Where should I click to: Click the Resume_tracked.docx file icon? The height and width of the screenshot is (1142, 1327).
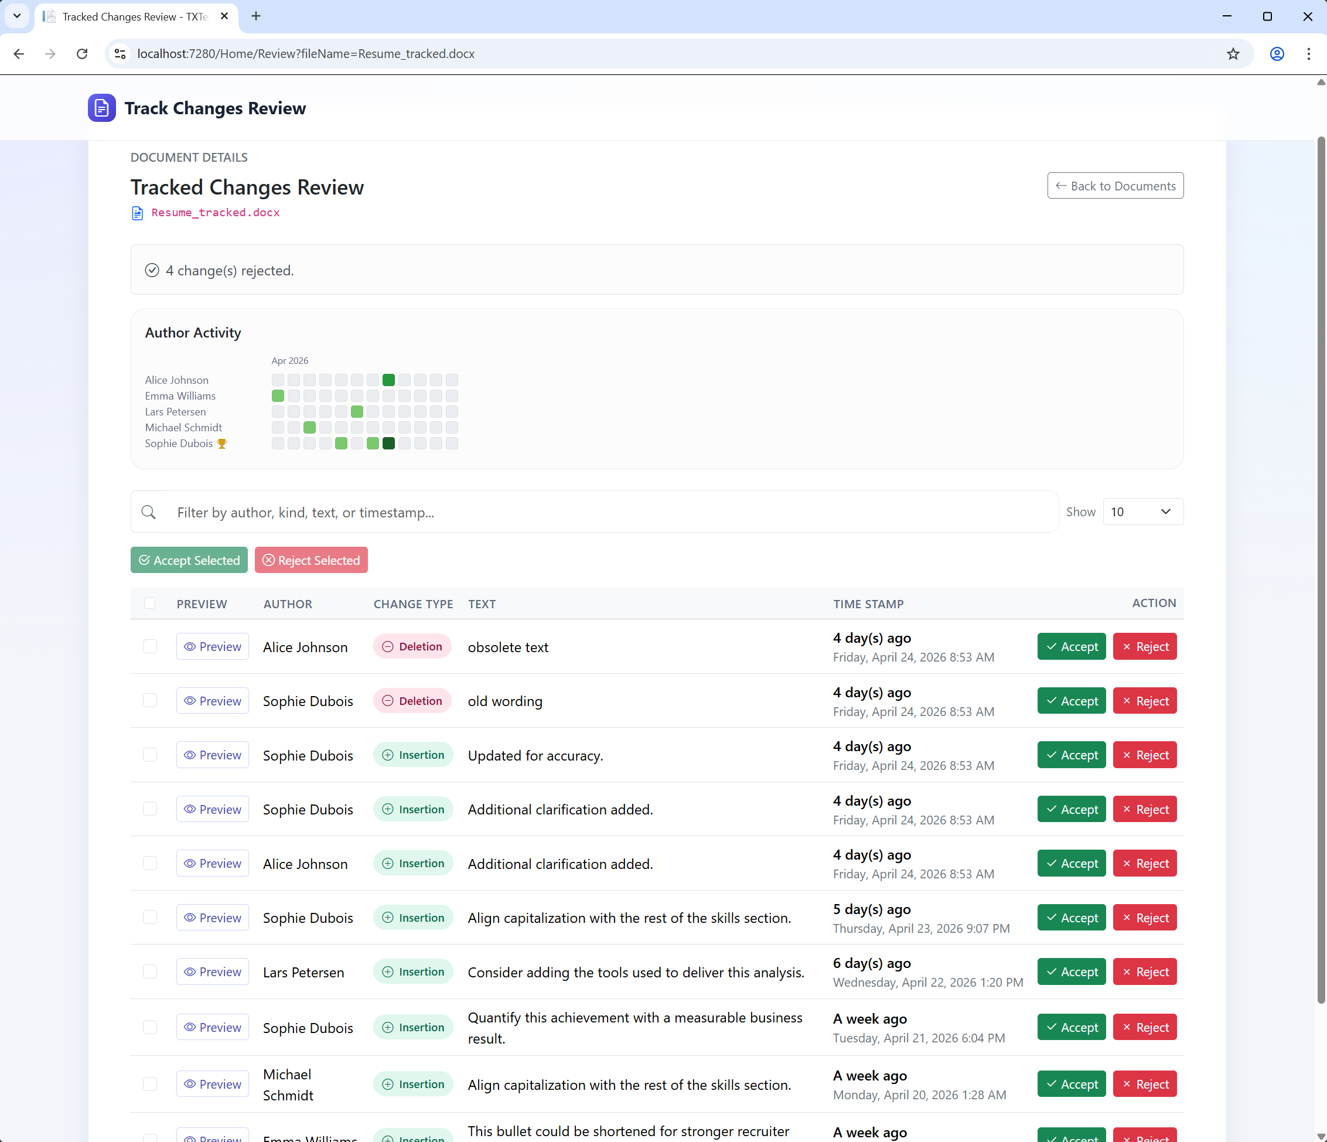(x=137, y=213)
